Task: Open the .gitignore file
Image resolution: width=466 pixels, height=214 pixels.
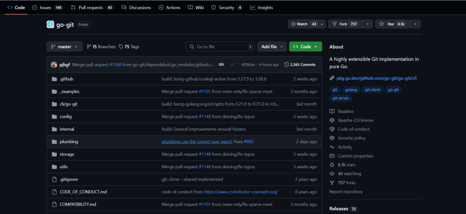Action: click(x=69, y=179)
